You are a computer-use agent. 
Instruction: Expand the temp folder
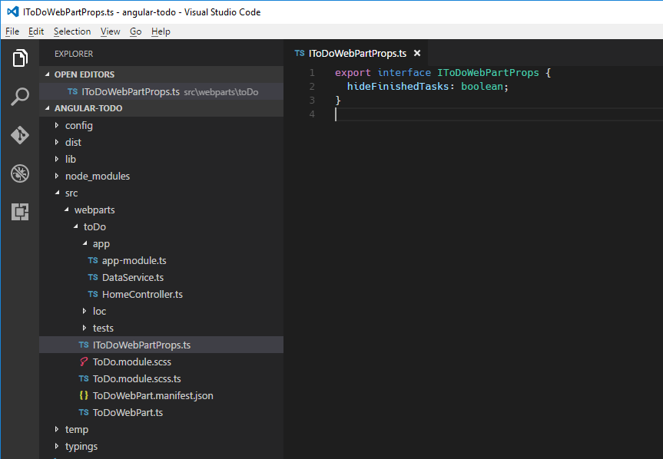point(57,429)
